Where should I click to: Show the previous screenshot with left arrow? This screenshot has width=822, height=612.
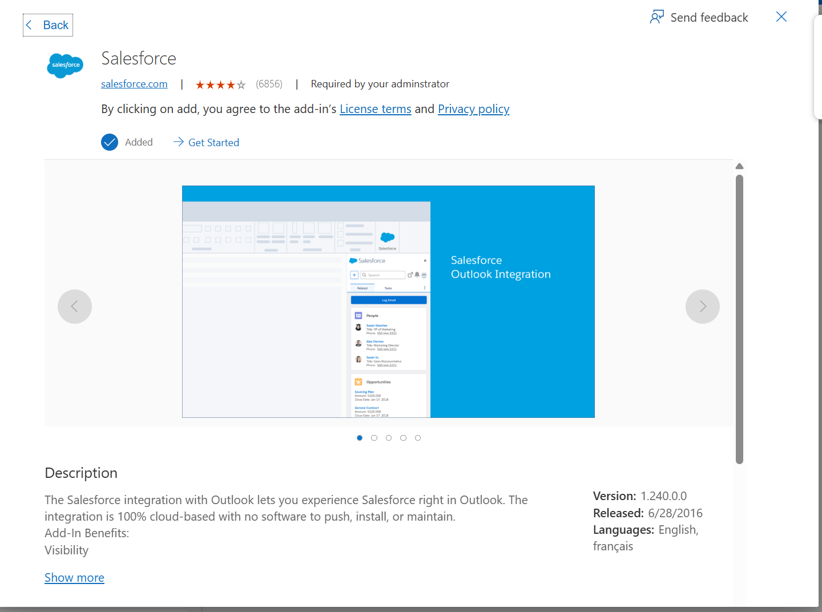pos(75,307)
